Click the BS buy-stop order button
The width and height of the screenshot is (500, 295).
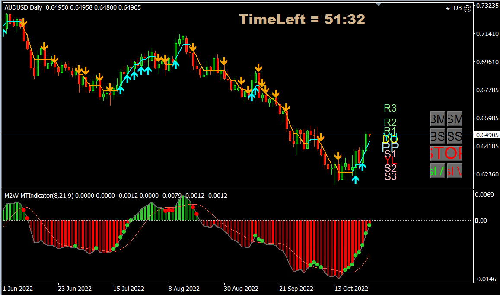pos(437,135)
